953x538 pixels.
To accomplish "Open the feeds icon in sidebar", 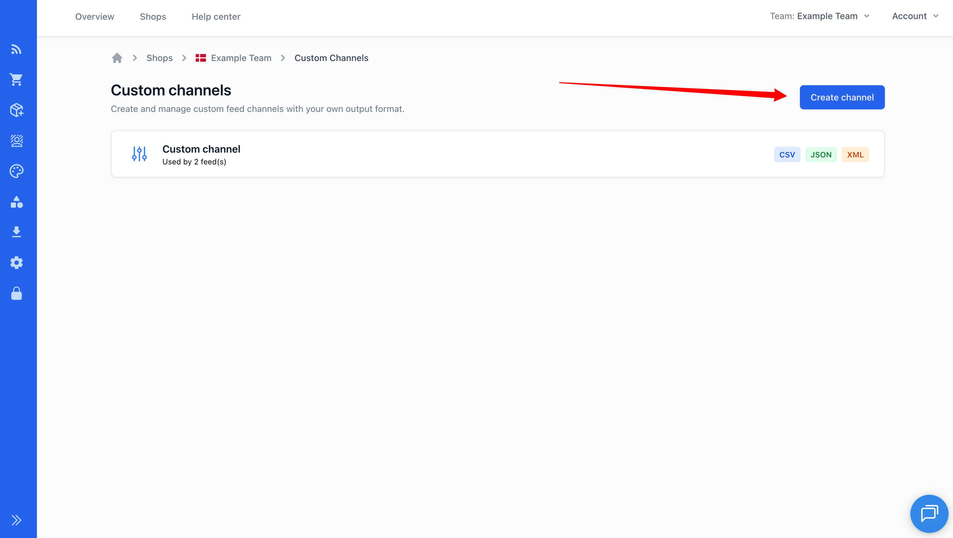I will click(x=16, y=49).
